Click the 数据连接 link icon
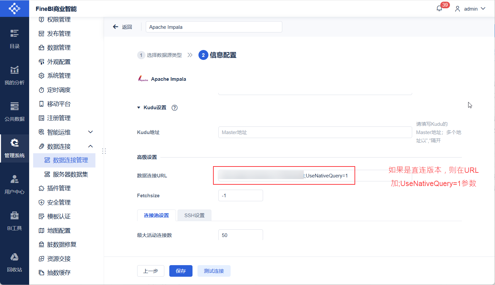 click(x=41, y=146)
